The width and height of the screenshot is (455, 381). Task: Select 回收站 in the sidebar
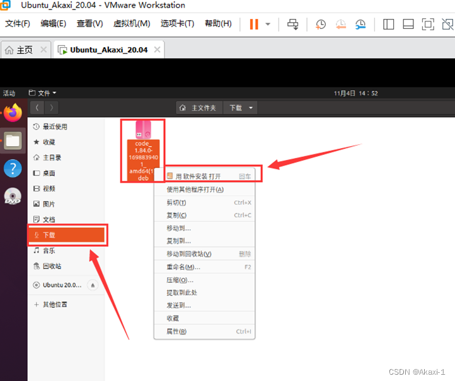pyautogui.click(x=66, y=266)
